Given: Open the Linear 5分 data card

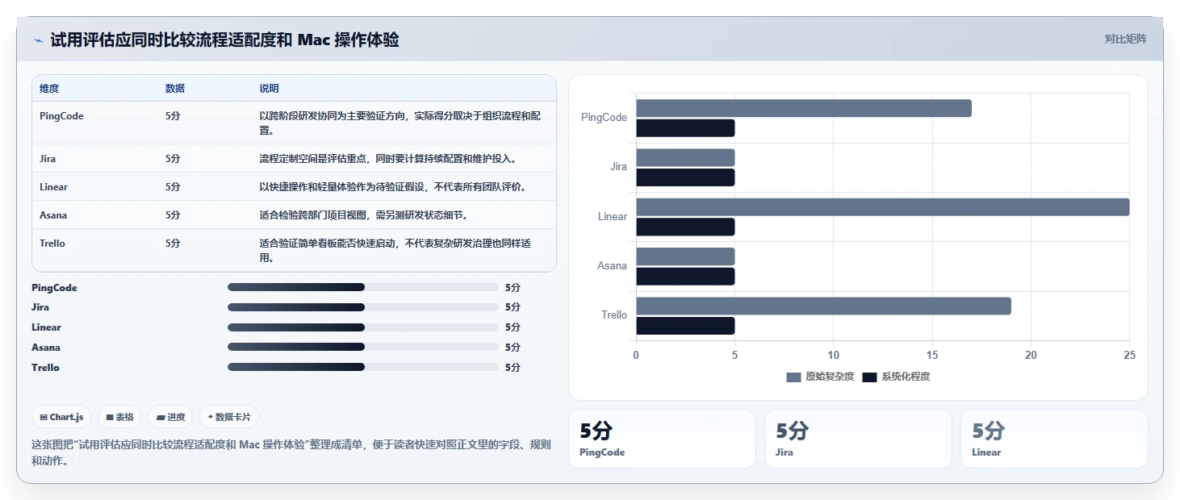Looking at the screenshot, I should (x=1054, y=439).
